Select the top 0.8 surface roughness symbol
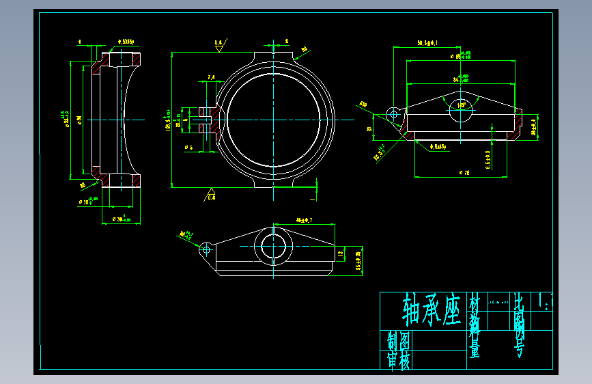Screen dimensions: 592x384 tap(221, 44)
